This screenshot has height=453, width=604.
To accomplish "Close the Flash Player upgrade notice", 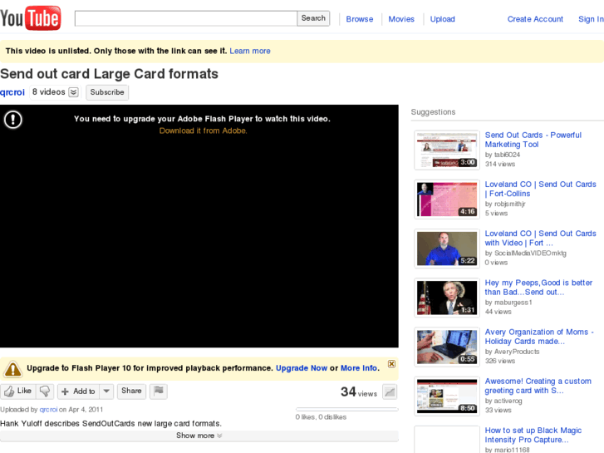I will 391,363.
